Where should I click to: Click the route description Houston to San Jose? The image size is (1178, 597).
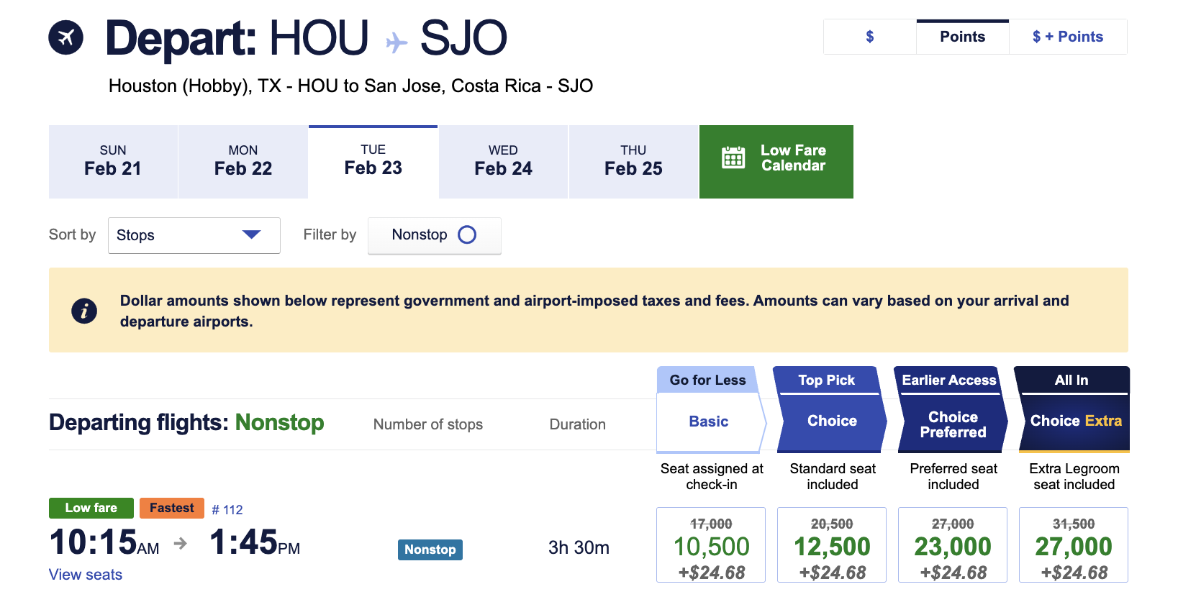(351, 86)
